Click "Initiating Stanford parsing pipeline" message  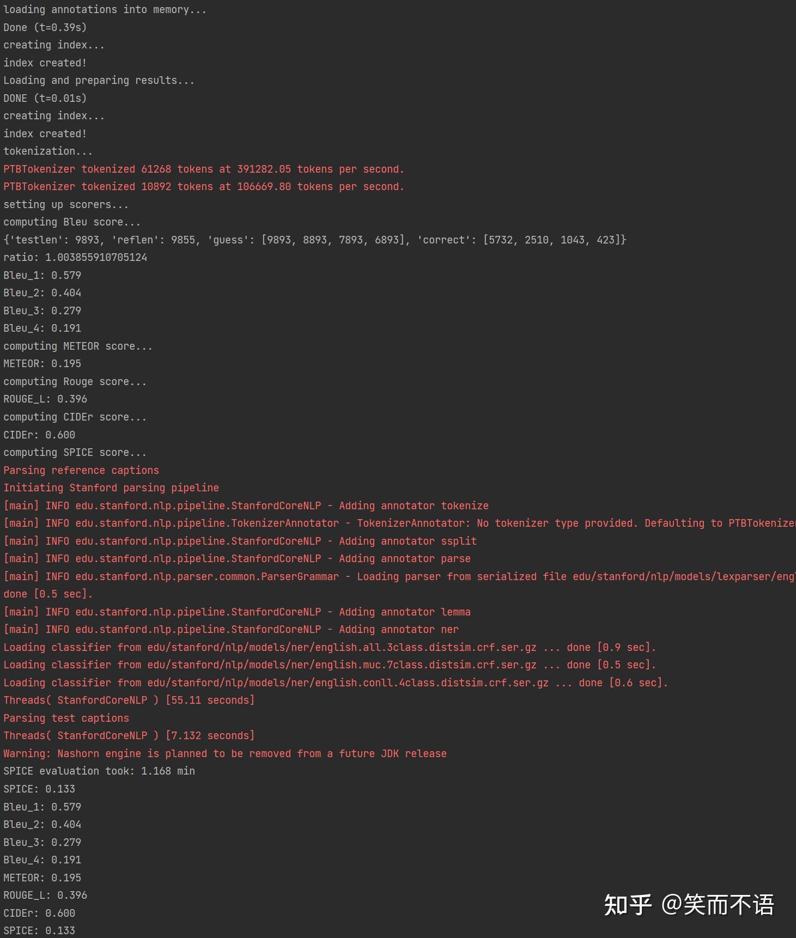[x=111, y=488]
